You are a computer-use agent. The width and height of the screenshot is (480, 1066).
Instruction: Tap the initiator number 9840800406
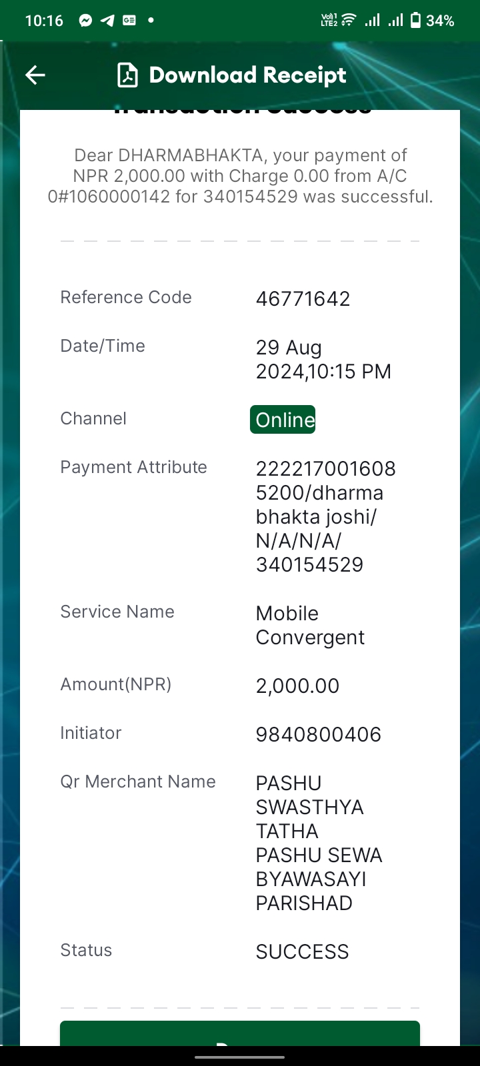click(x=319, y=734)
